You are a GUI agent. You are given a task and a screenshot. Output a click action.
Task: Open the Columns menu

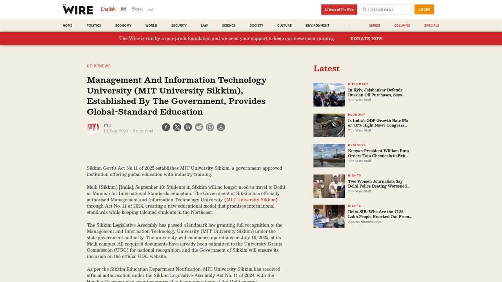tap(402, 25)
